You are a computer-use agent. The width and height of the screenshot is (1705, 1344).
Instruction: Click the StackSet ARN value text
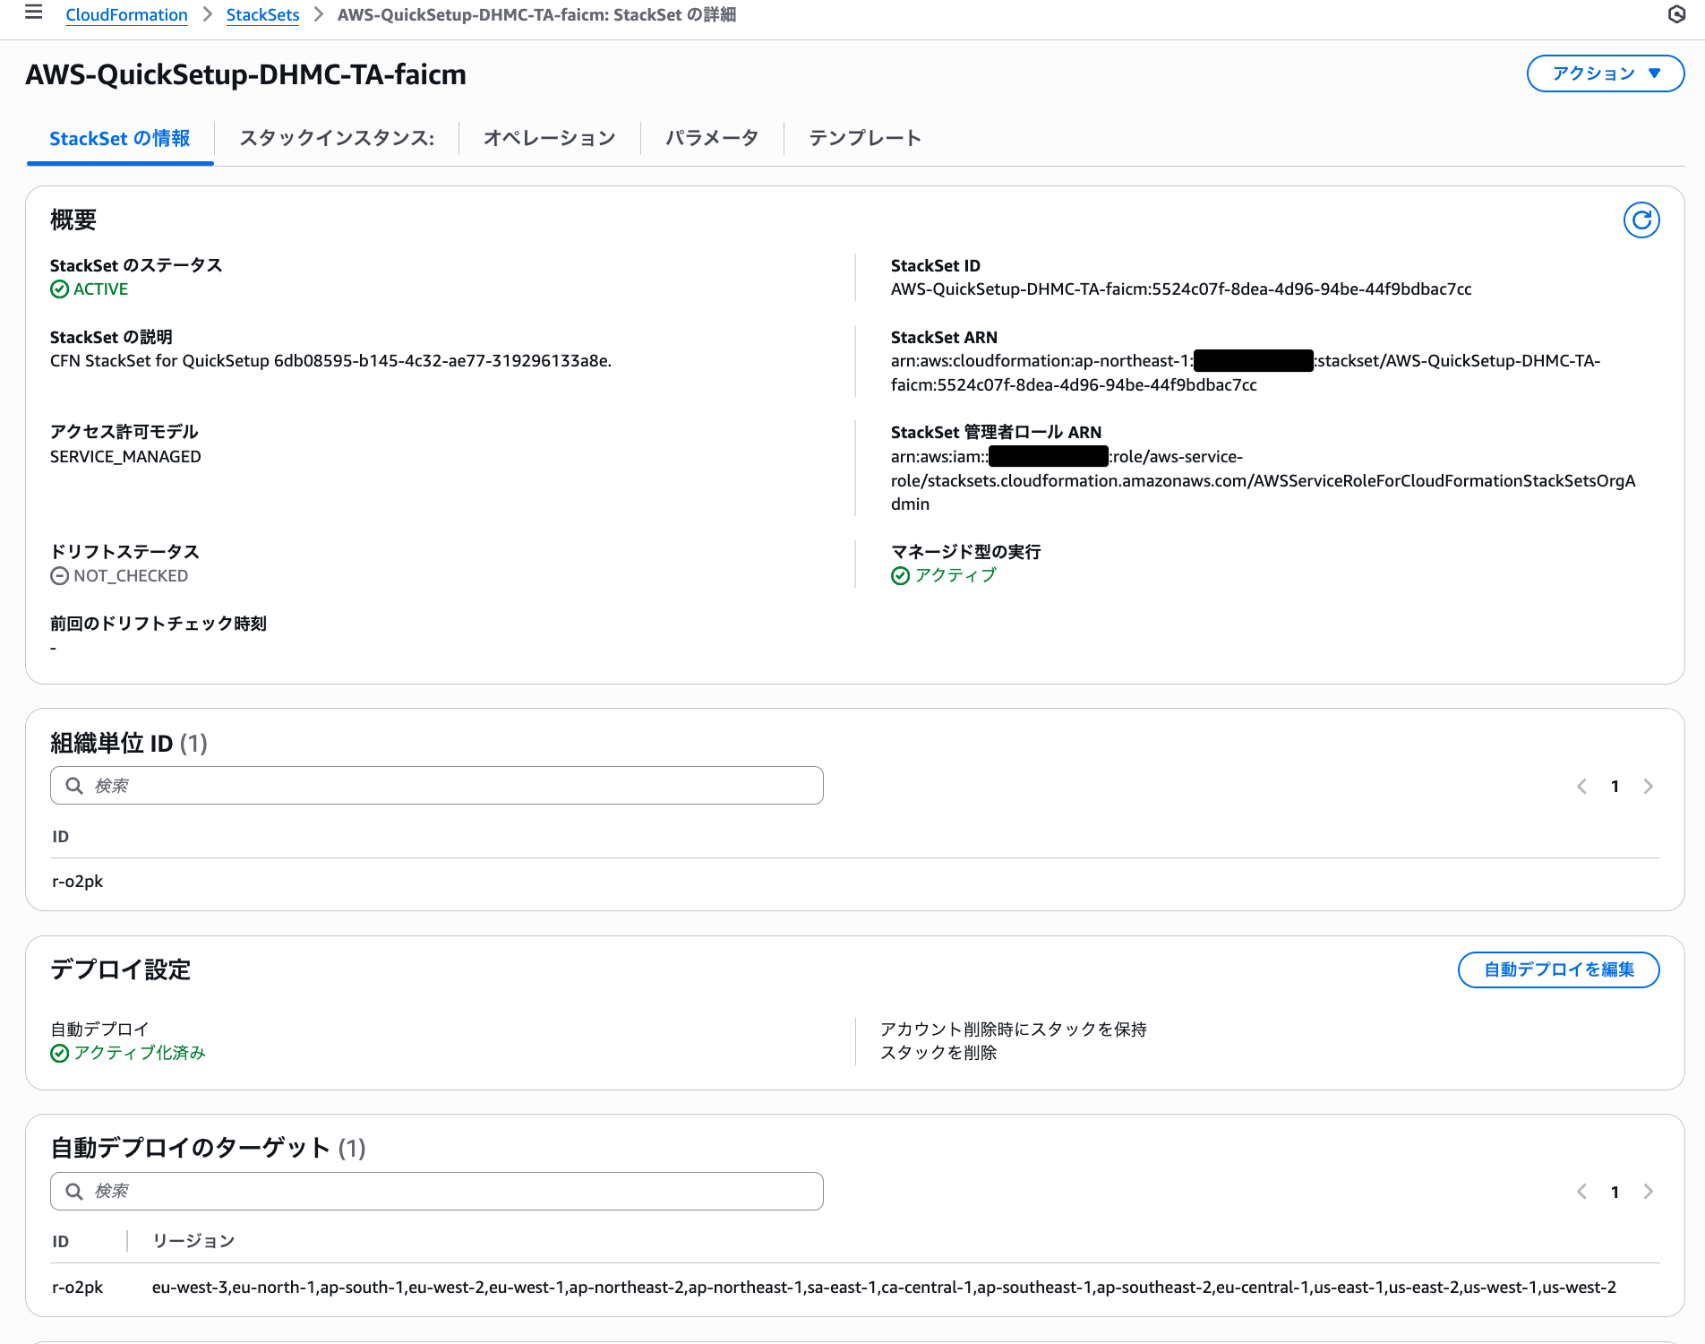(1246, 373)
